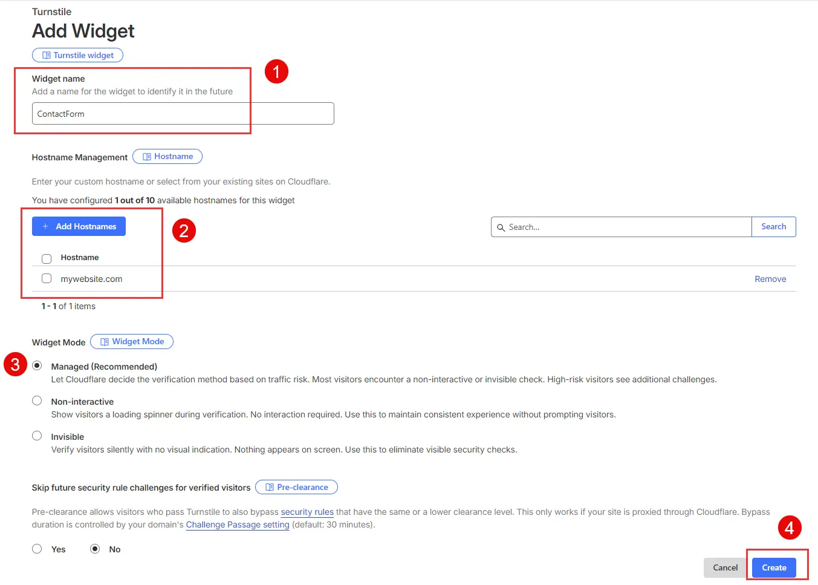Open the security rules link
The width and height of the screenshot is (818, 585).
tap(307, 512)
